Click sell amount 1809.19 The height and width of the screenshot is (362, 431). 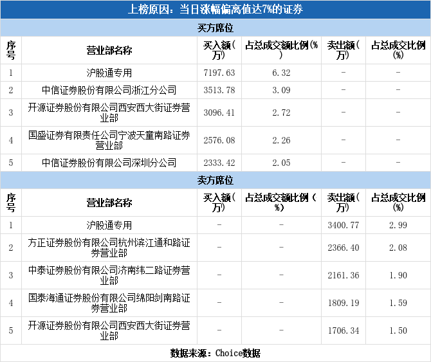[x=344, y=303]
